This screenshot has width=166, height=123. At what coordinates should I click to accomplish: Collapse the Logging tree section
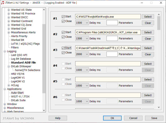[x=5, y=51]
